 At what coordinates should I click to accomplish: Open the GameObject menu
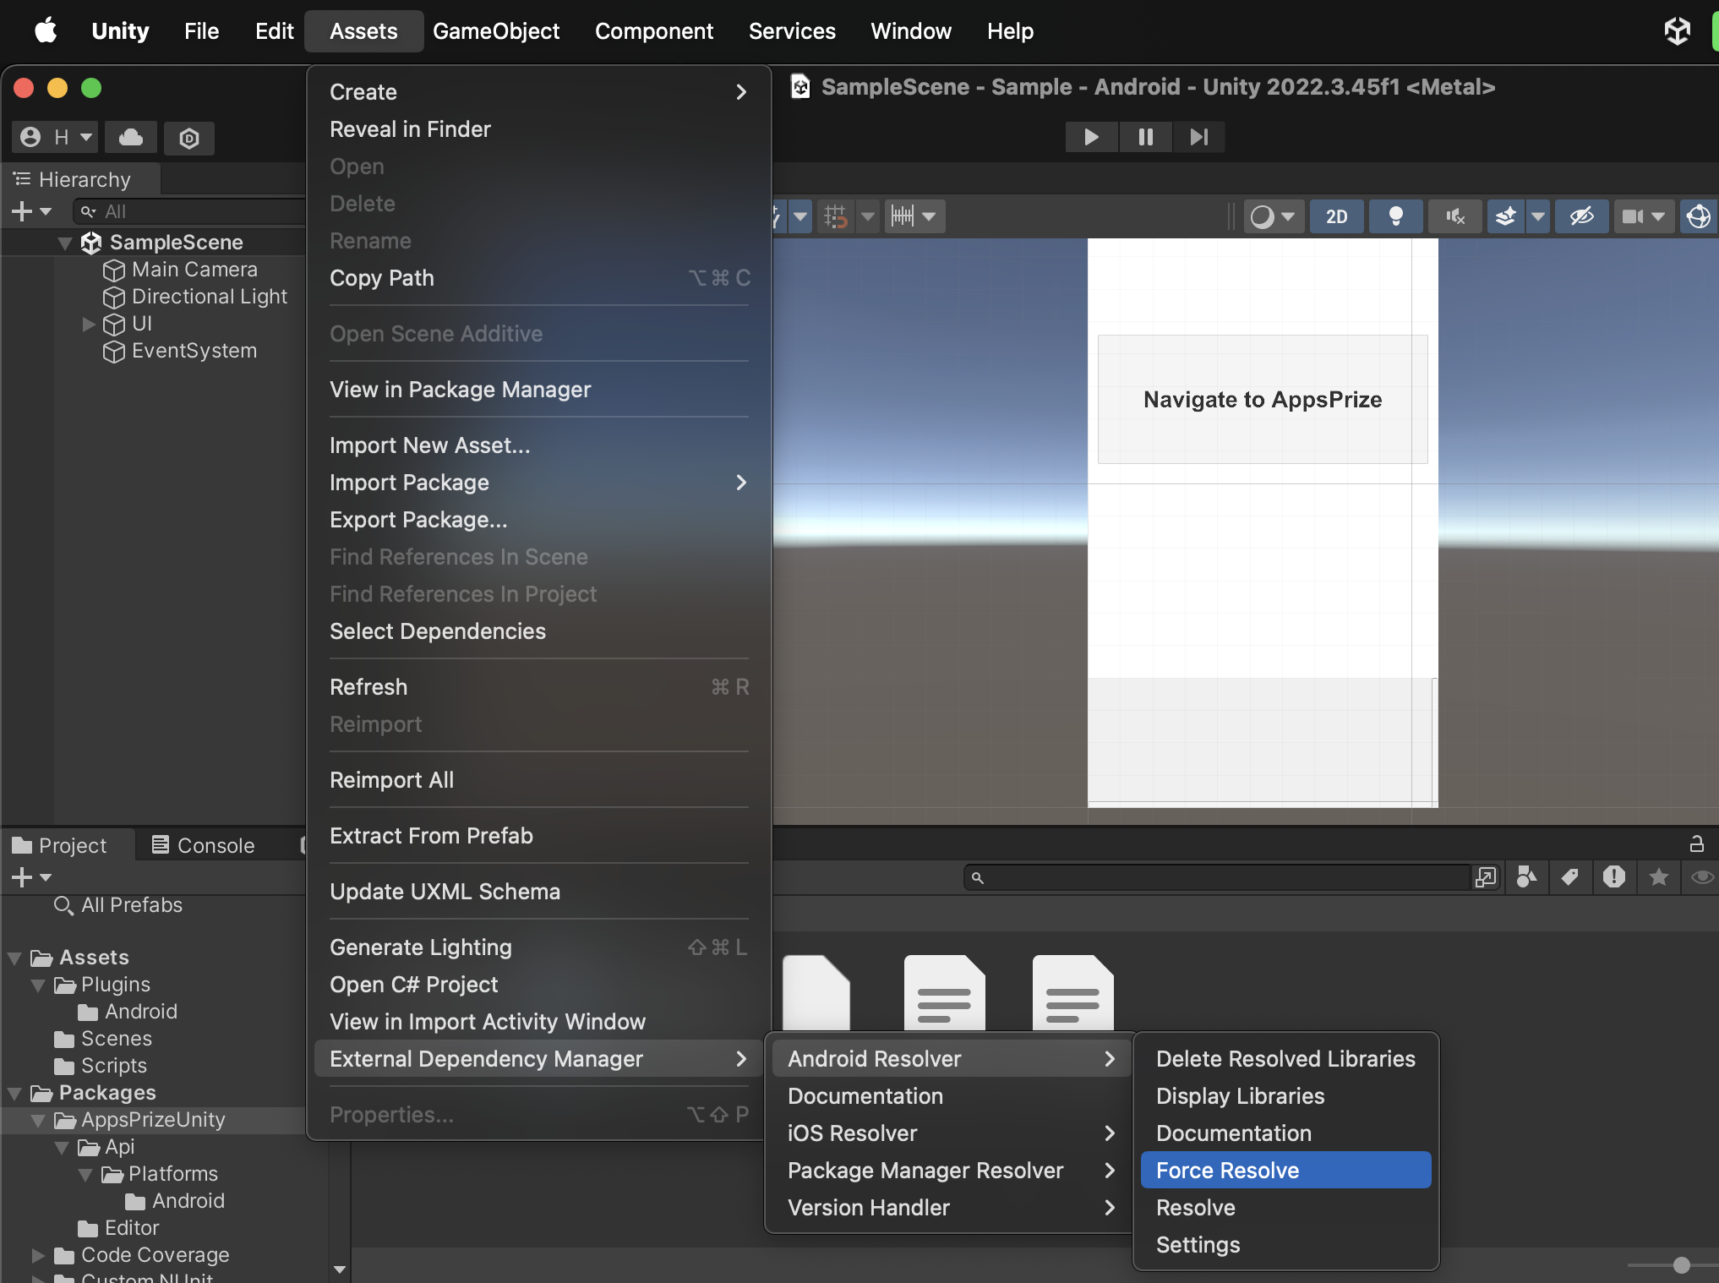coord(496,31)
